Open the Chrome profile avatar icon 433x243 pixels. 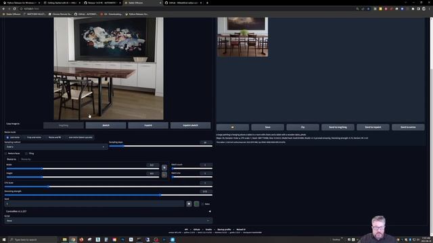coord(424,9)
